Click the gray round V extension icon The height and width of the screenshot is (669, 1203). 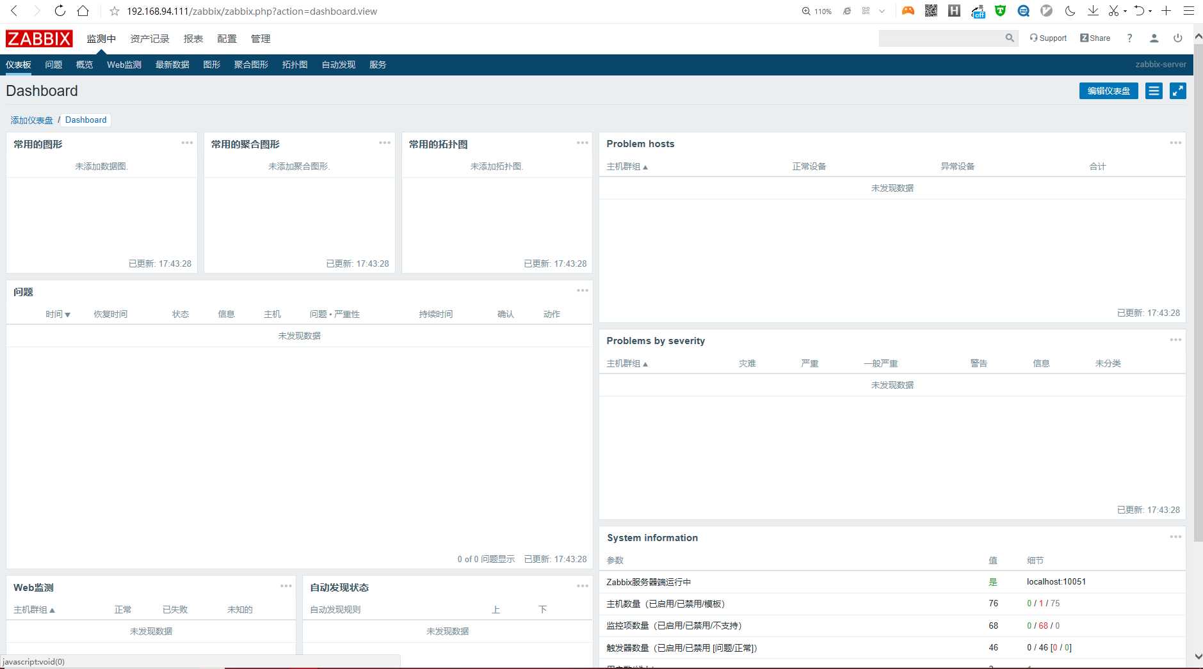click(x=1046, y=11)
